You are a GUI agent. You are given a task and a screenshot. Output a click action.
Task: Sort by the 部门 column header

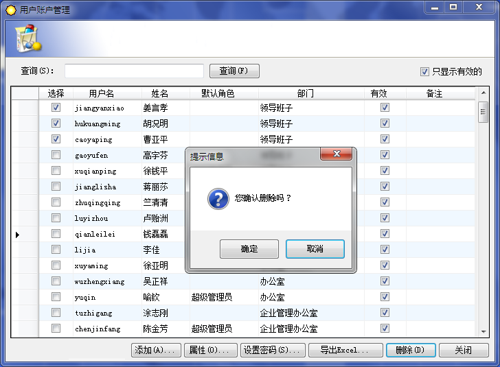tap(311, 93)
